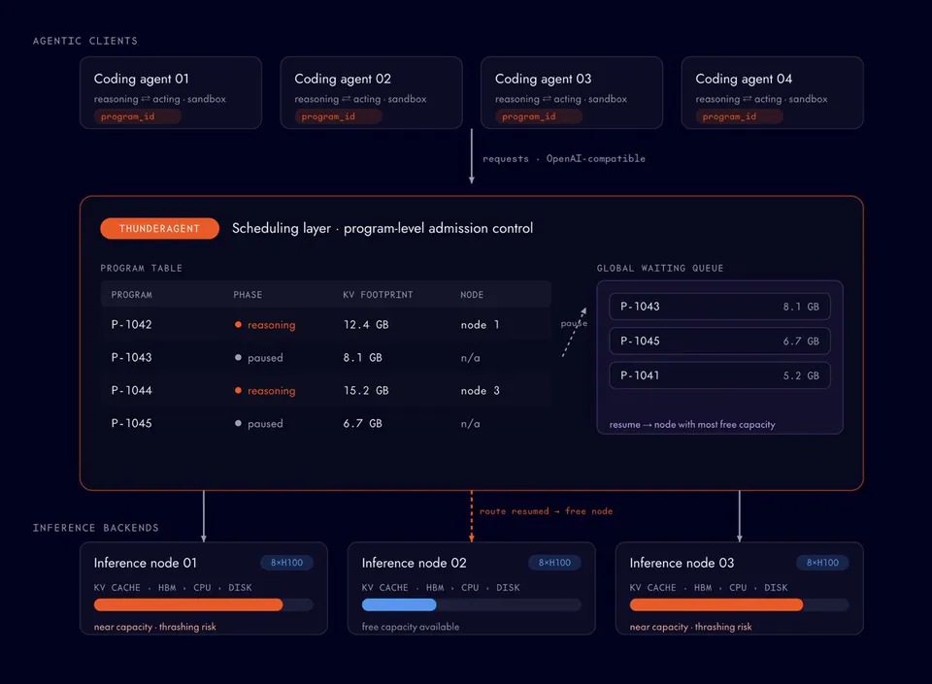Select program P-1042 in program table
The height and width of the screenshot is (684, 932).
pyautogui.click(x=131, y=325)
